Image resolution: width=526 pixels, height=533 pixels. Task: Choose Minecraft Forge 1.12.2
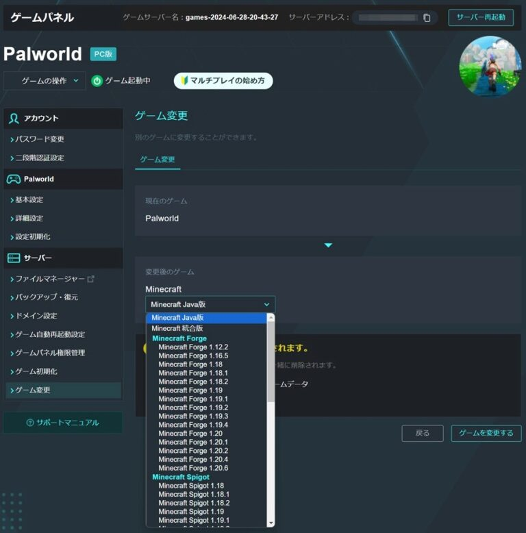[x=206, y=347]
